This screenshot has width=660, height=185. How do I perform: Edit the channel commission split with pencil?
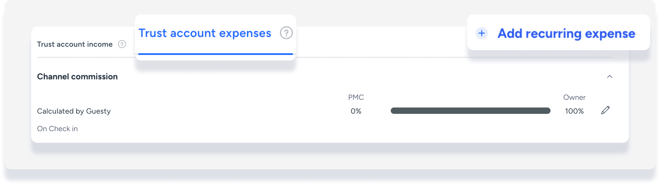point(605,110)
